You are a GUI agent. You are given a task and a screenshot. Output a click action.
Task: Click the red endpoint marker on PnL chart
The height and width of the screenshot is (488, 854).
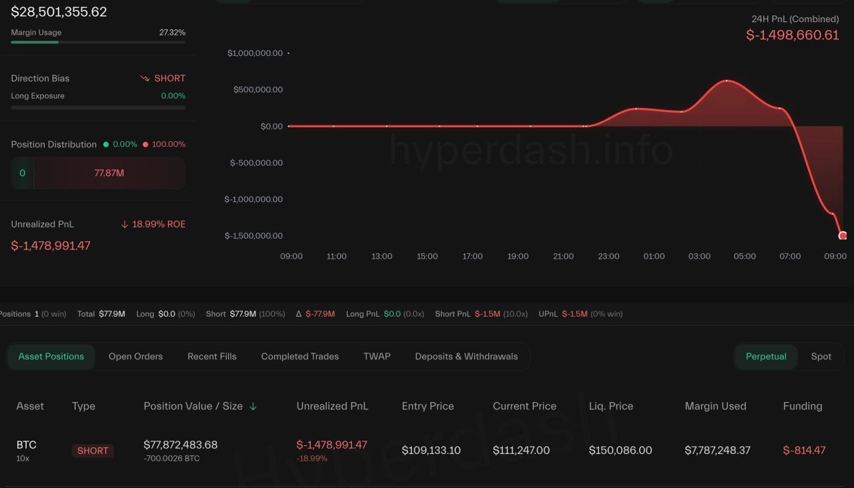click(x=843, y=235)
